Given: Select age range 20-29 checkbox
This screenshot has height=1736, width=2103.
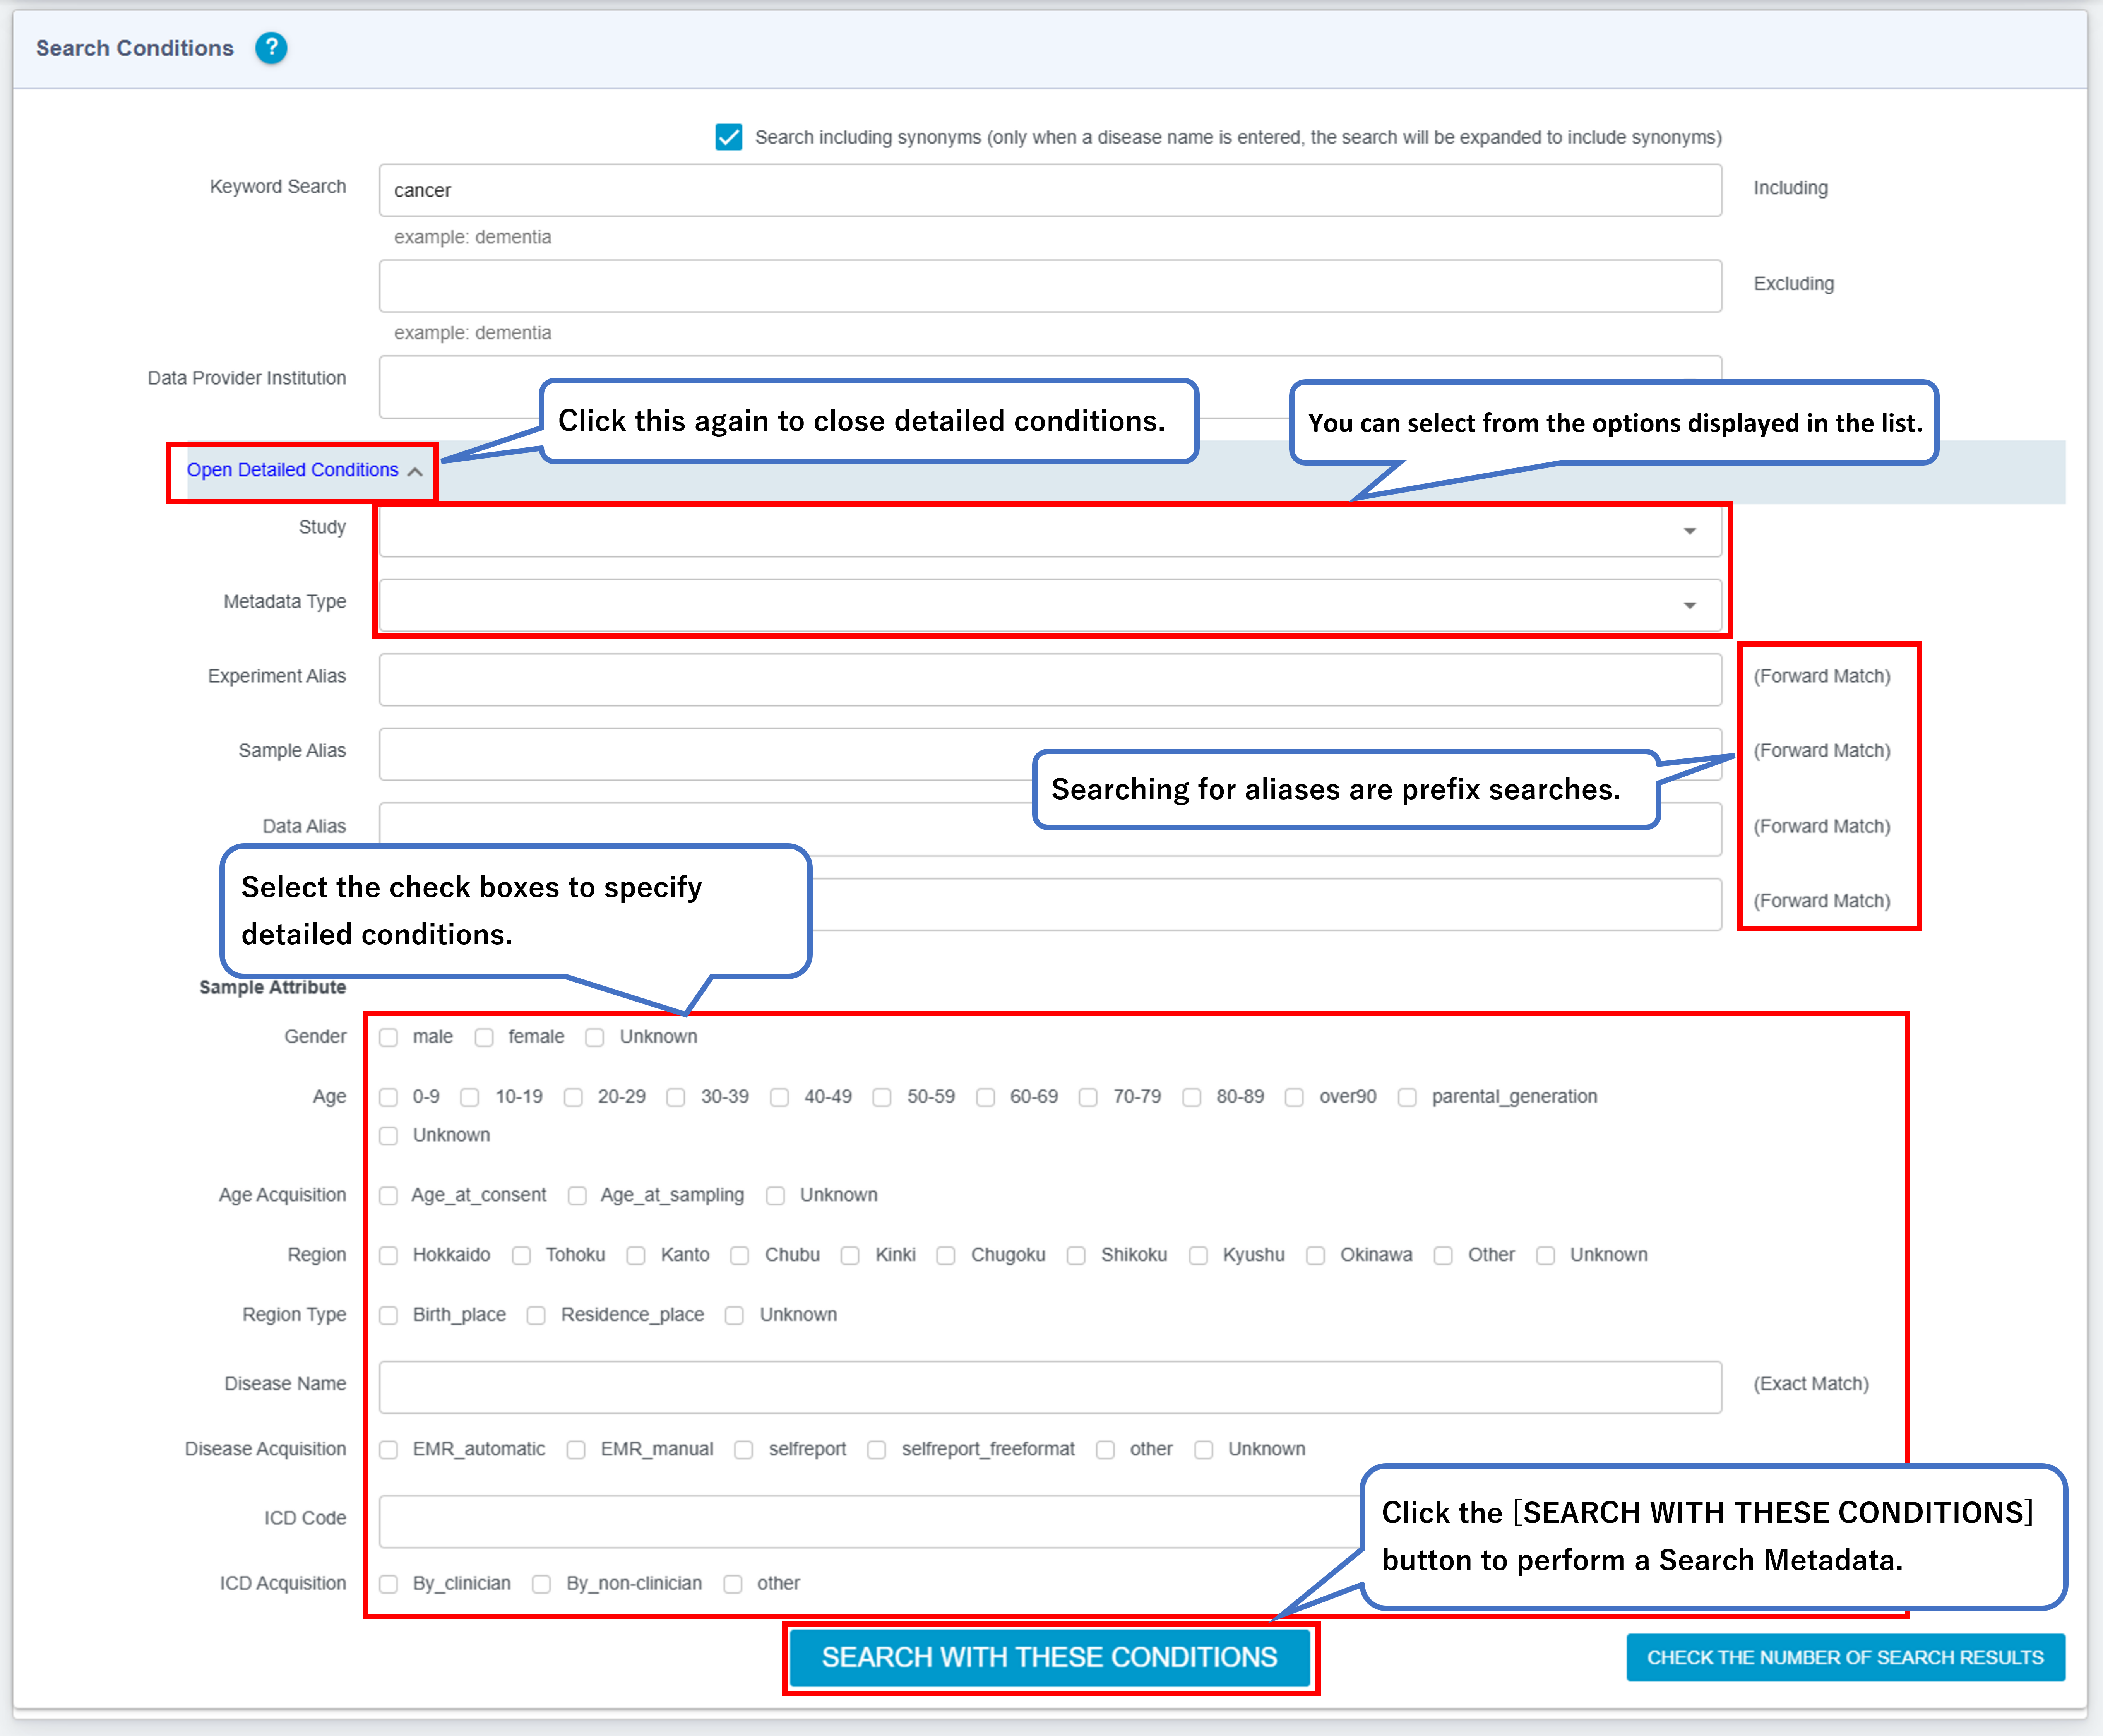Looking at the screenshot, I should click(x=573, y=1097).
